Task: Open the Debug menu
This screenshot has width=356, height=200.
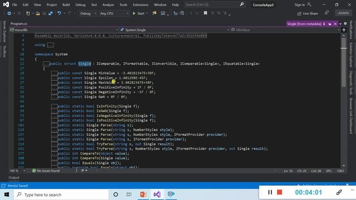Action: pos(80,5)
